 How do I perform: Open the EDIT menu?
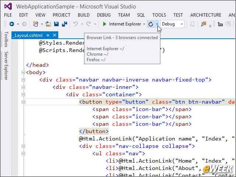(24, 15)
